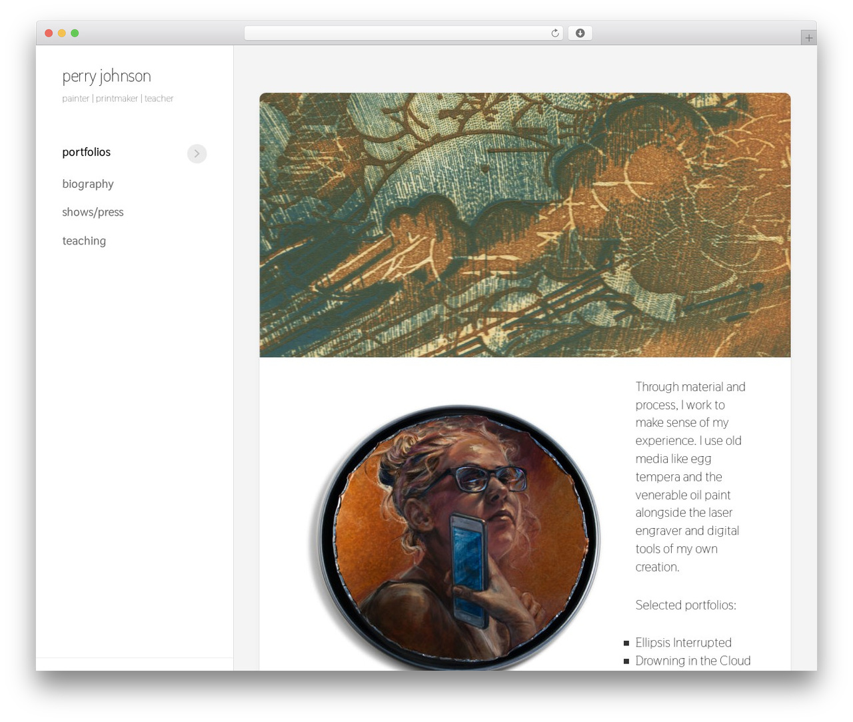Open the Drowning in the Cloud link

point(693,661)
